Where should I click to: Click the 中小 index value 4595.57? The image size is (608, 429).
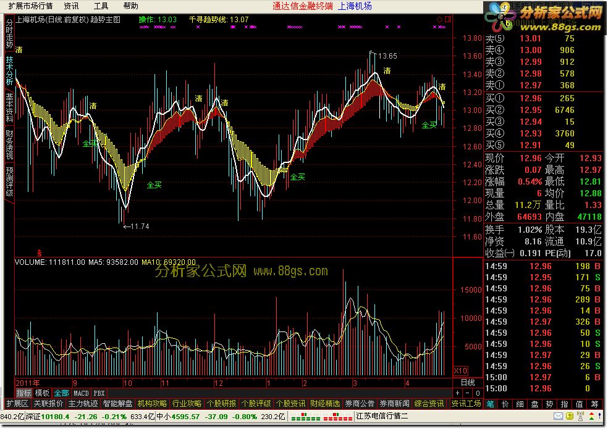[x=185, y=417]
